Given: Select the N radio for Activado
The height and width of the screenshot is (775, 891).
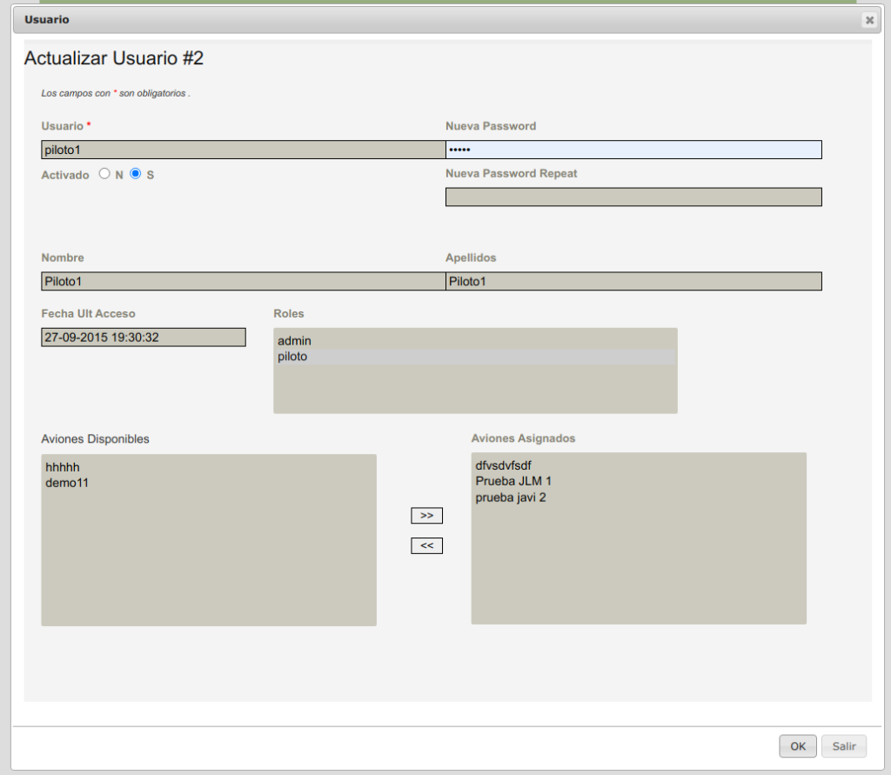Looking at the screenshot, I should pyautogui.click(x=104, y=174).
